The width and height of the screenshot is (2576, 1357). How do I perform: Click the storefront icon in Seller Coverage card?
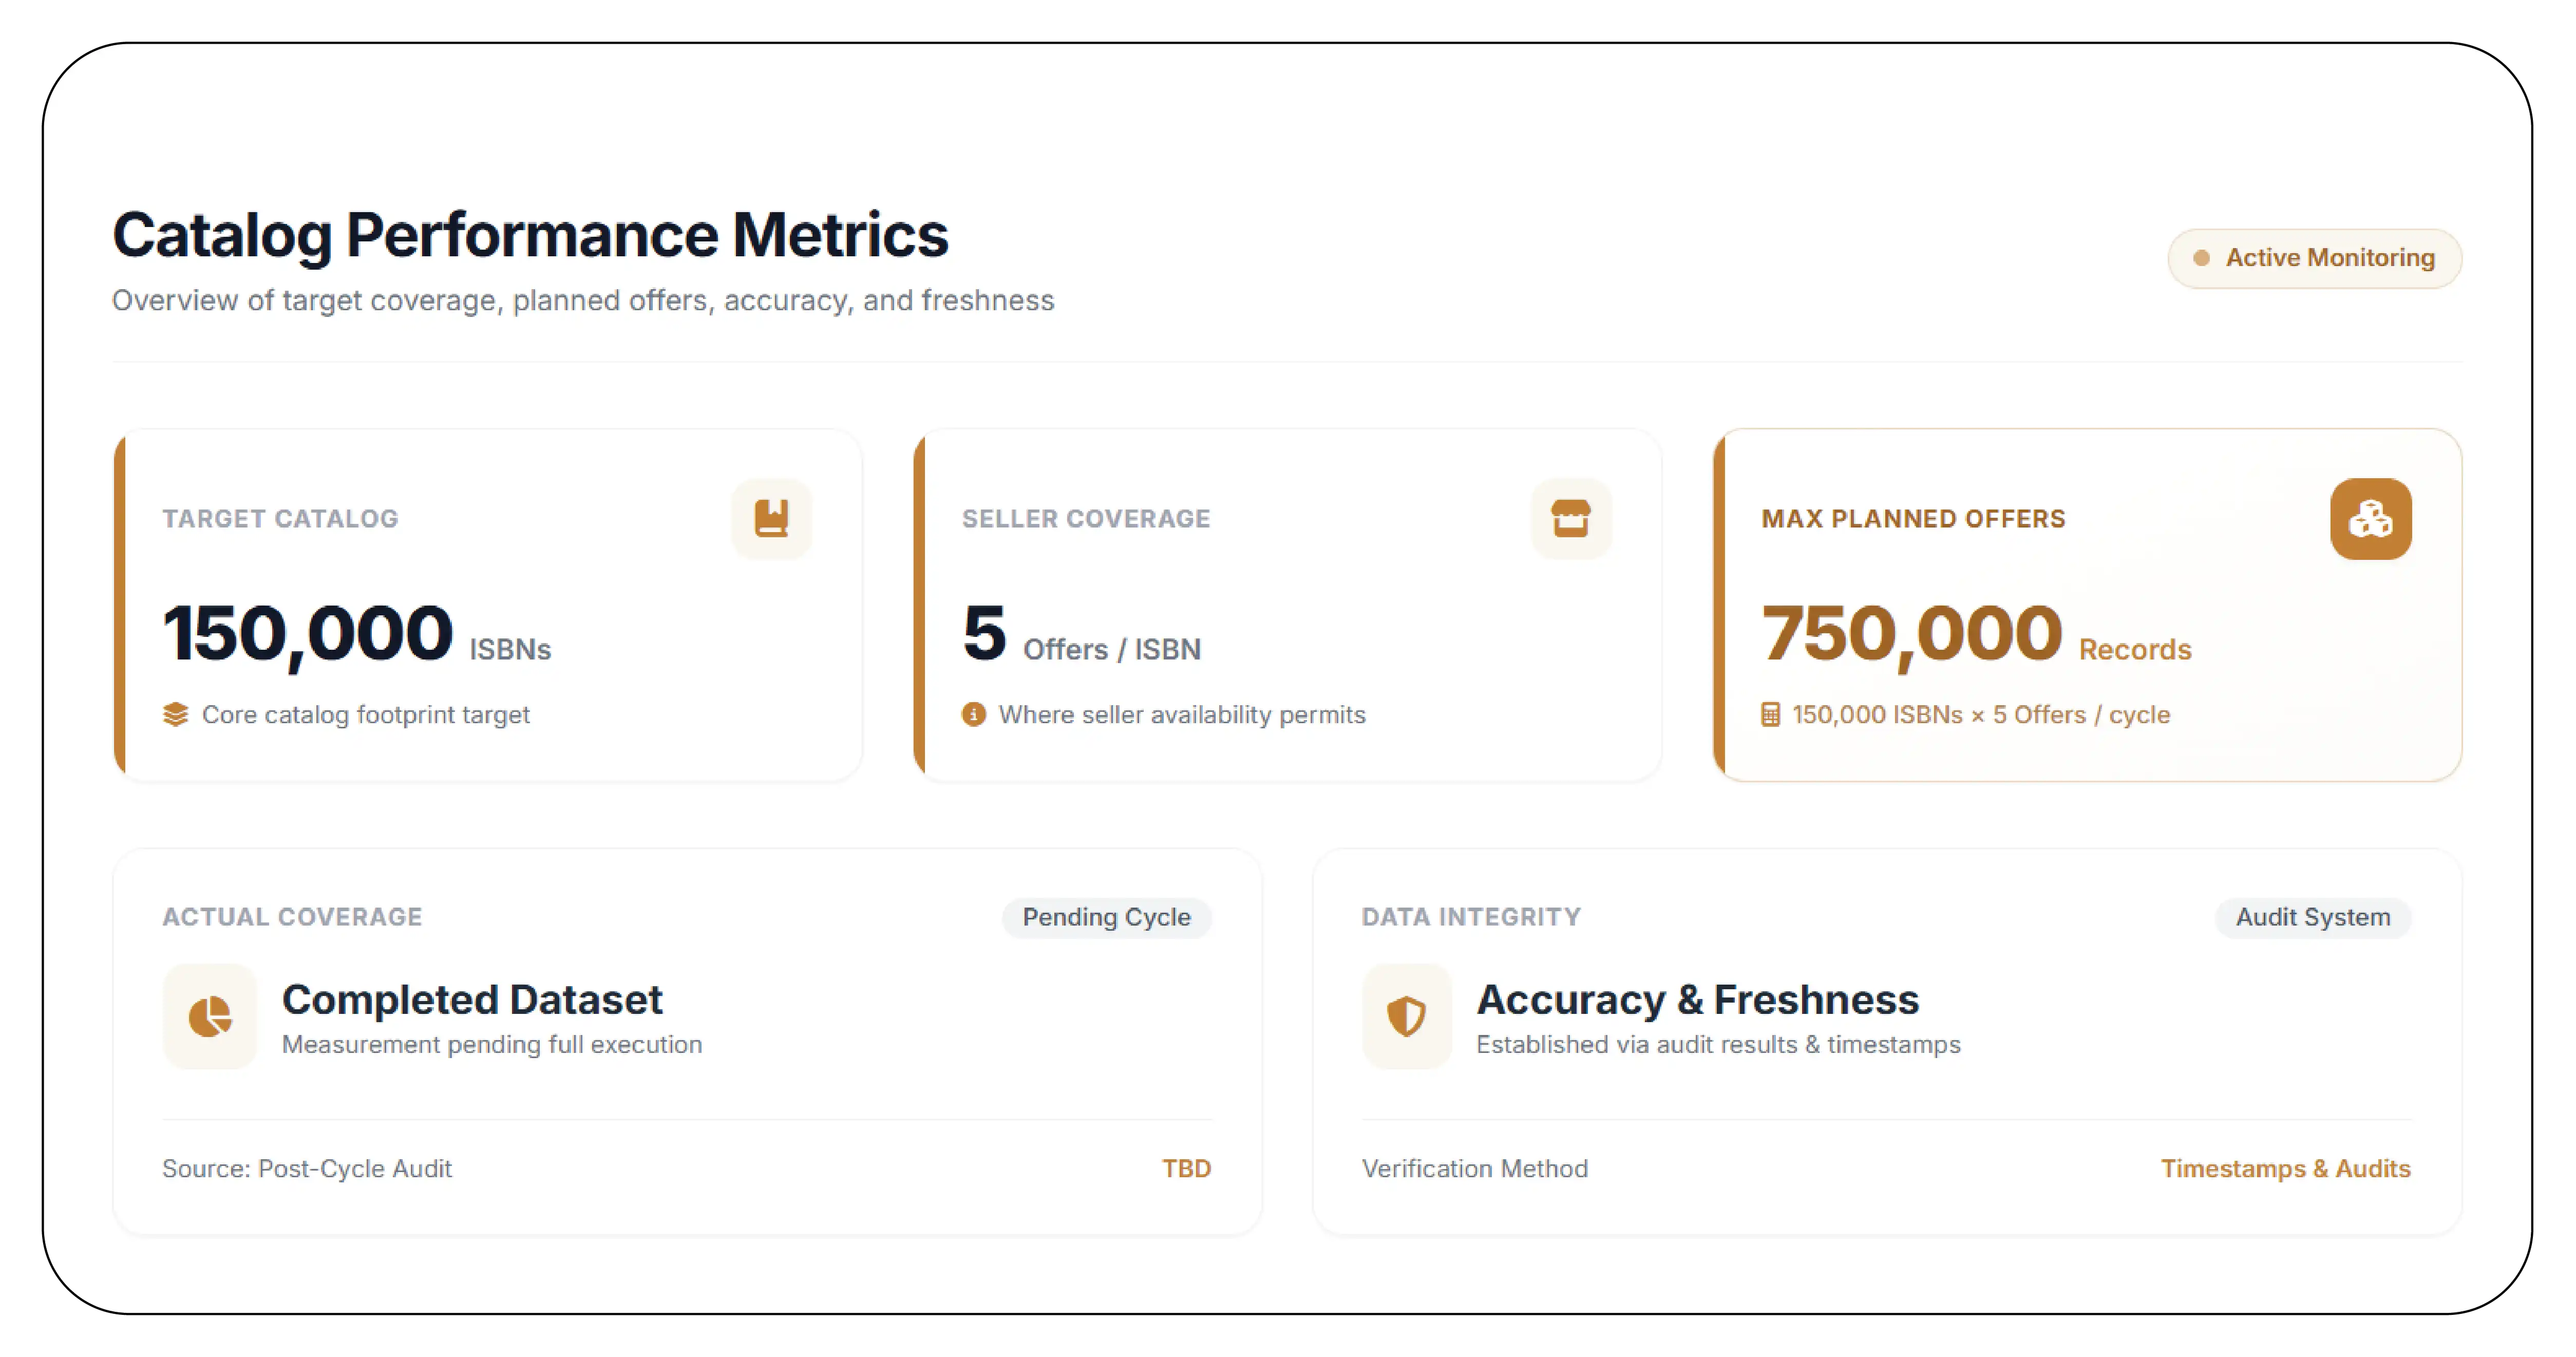tap(1570, 518)
